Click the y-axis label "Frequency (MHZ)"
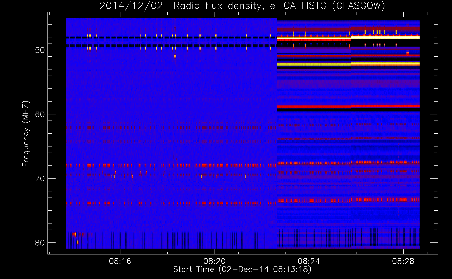Screen dimensions: 452x279 [26, 134]
